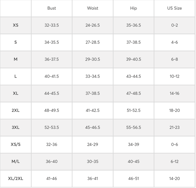Select the 2XL row label
The image size is (196, 188).
coord(16,110)
